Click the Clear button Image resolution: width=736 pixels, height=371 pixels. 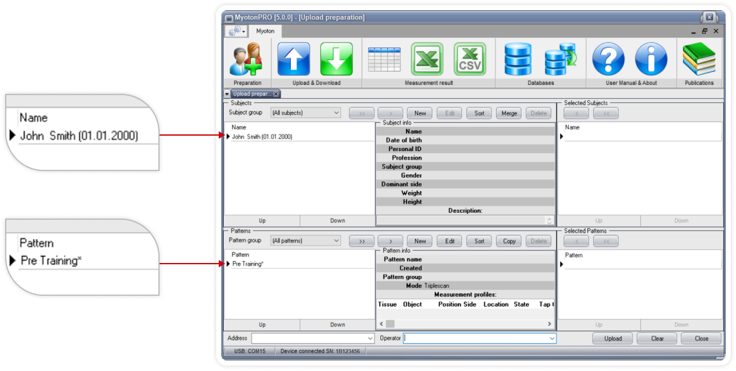click(x=657, y=339)
